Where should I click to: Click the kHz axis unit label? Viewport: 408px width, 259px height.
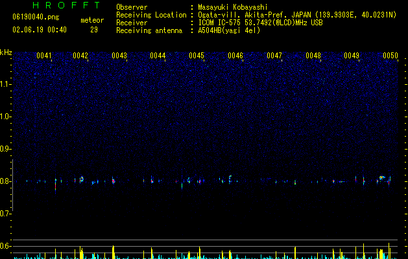(6, 52)
